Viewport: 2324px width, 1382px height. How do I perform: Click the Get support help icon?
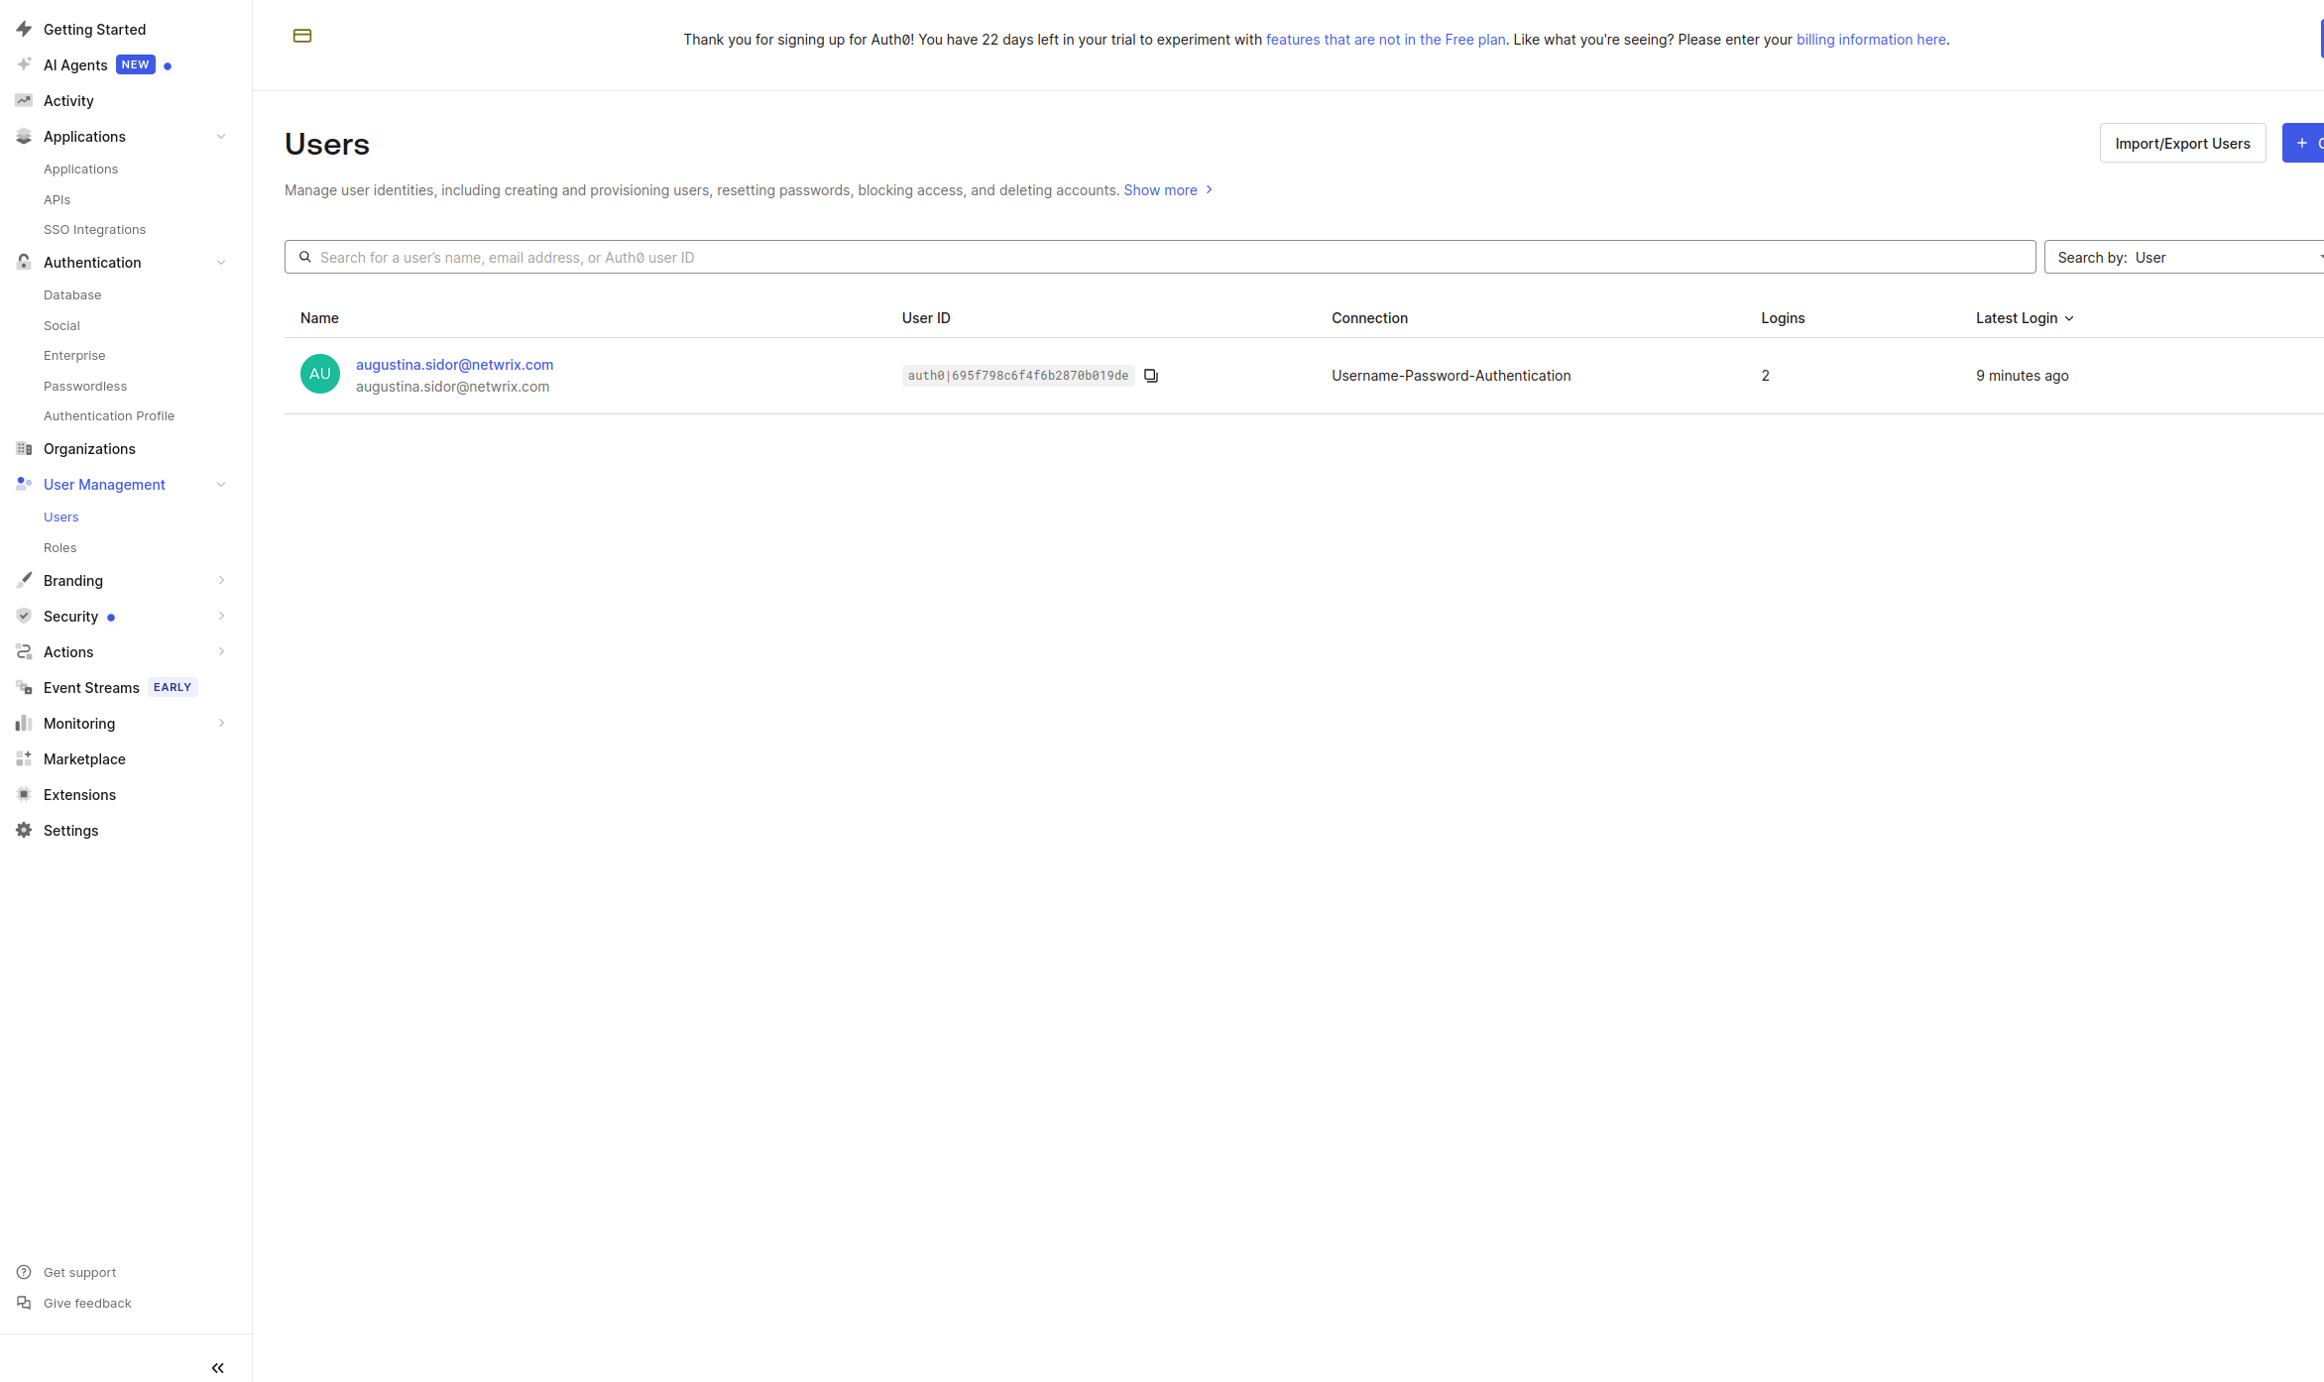point(24,1272)
